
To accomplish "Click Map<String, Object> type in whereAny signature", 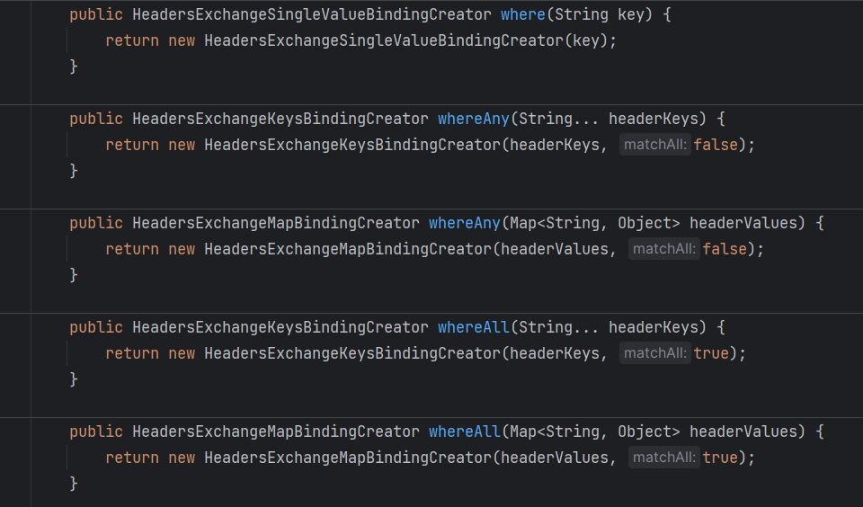I will click(595, 223).
